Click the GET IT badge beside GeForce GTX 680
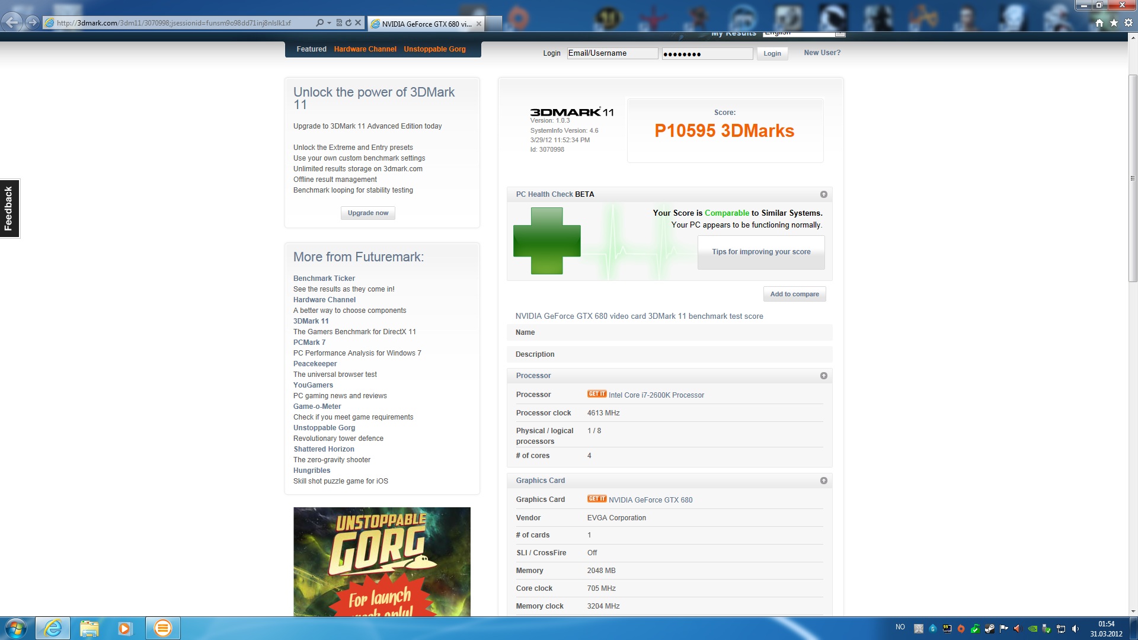The image size is (1138, 640). pos(597,498)
